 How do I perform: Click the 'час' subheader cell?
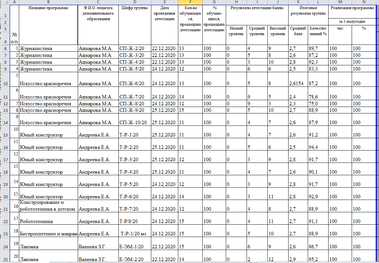(x=340, y=35)
